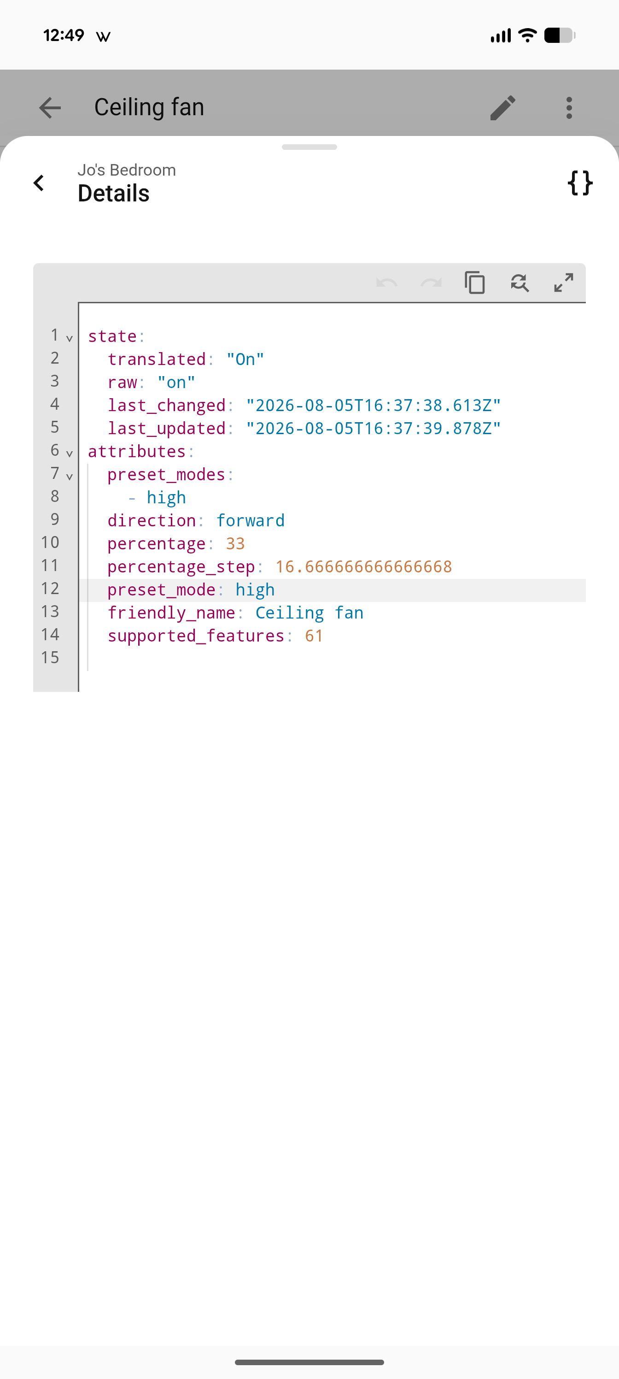Tap the back arrow beside Ceiling fan title

pyautogui.click(x=50, y=107)
